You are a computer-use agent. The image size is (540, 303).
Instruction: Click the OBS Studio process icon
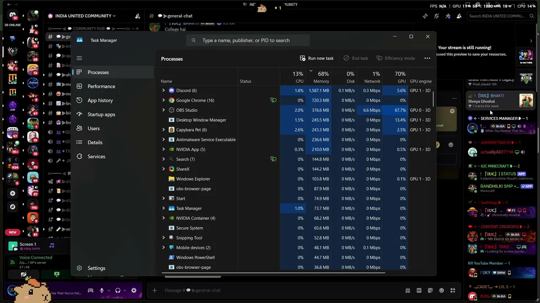171,110
